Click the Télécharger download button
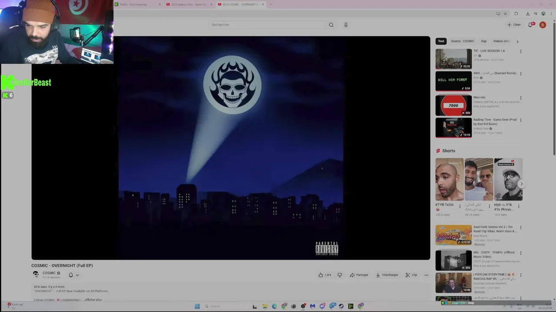The image size is (556, 312). coord(387,275)
